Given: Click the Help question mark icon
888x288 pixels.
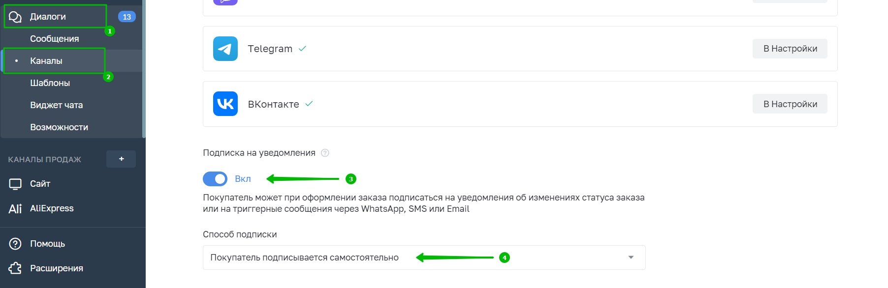Looking at the screenshot, I should click(15, 244).
